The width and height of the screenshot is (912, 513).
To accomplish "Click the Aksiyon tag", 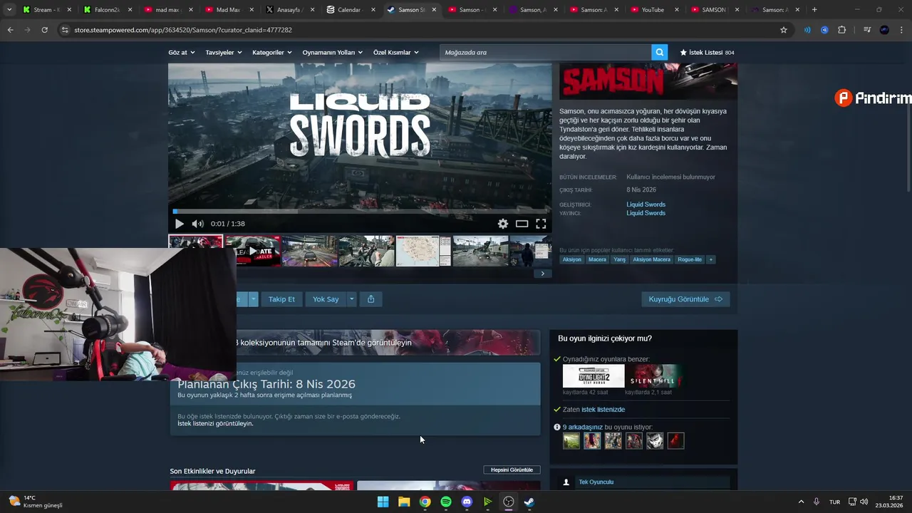I will (x=572, y=259).
